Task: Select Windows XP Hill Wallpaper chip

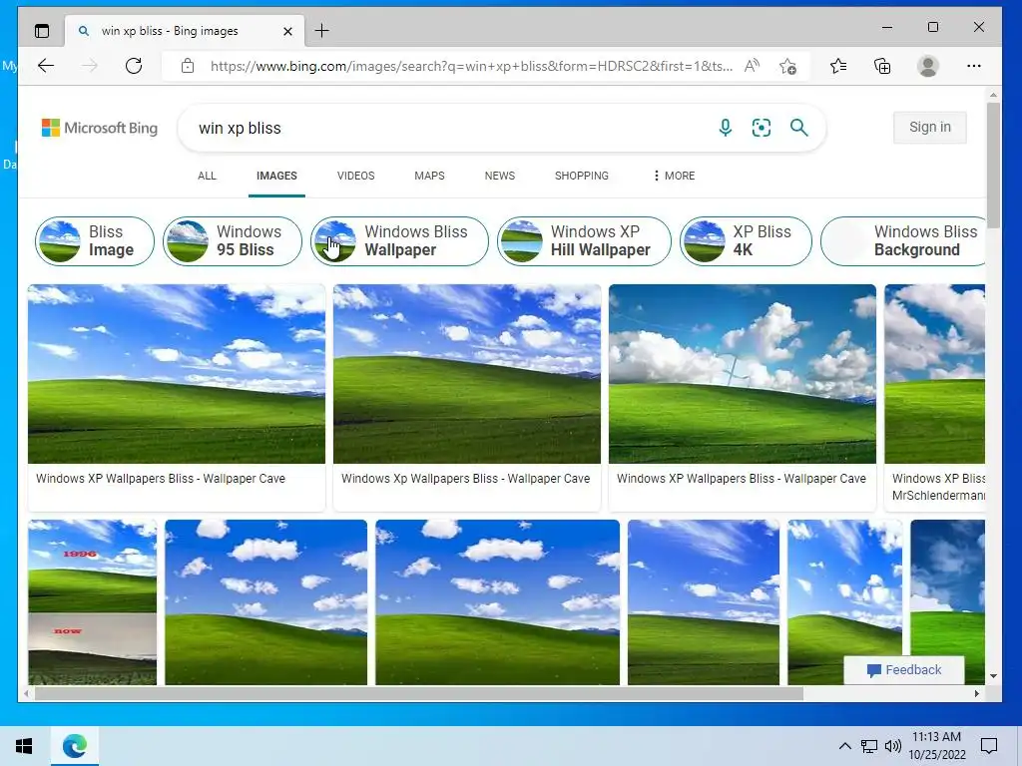Action: click(x=584, y=241)
